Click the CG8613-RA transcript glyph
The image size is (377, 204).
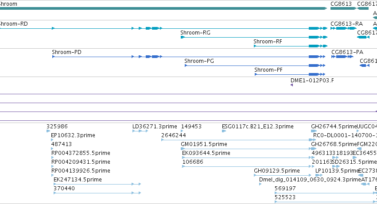pos(343,28)
